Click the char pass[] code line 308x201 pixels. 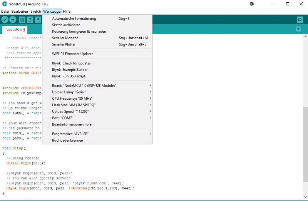[x=22, y=138]
